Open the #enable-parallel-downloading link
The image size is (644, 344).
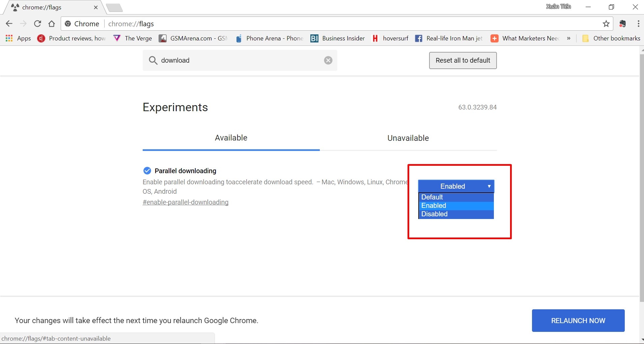(186, 202)
